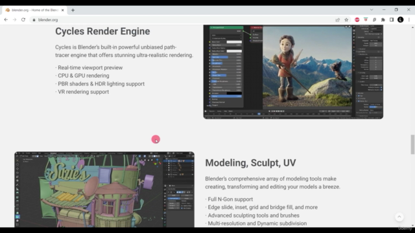The image size is (415, 233).
Task: Click the browser forward arrow
Action: click(14, 20)
